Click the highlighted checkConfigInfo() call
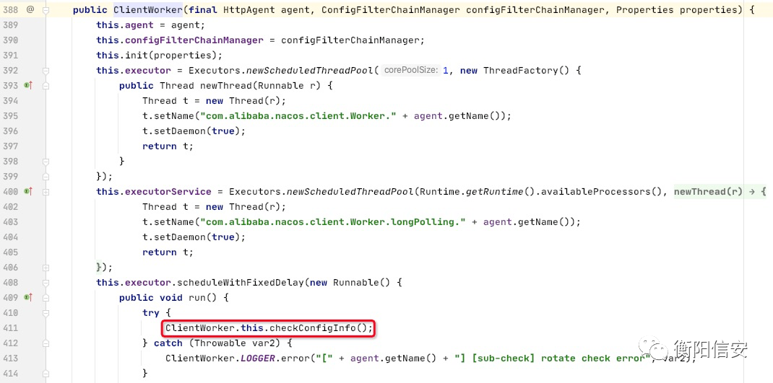The image size is (773, 383). 269,328
